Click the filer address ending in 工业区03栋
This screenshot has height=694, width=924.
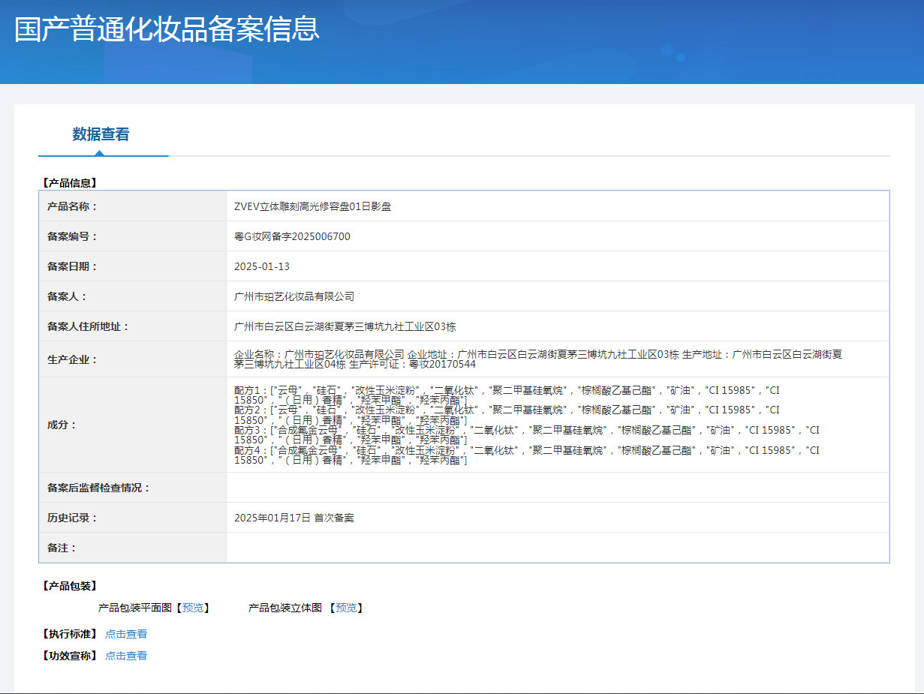point(345,326)
